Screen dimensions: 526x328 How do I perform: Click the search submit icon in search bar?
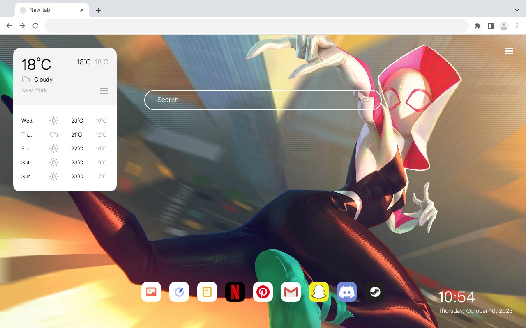tap(365, 100)
